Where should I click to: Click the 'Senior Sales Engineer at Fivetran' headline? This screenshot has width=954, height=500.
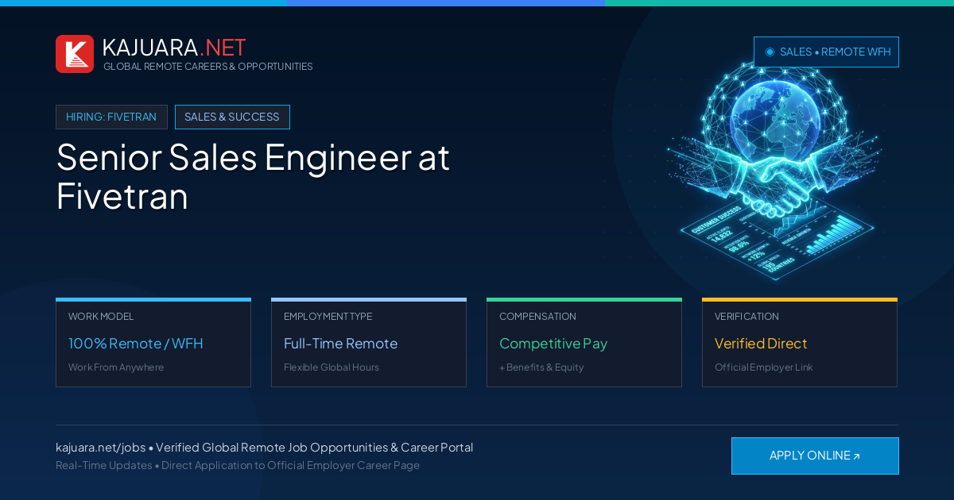(x=253, y=176)
